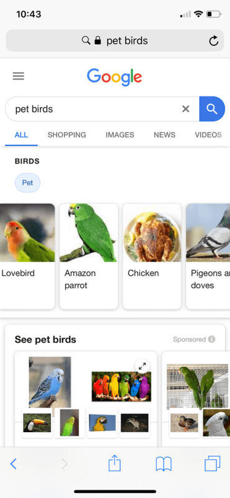230x498 pixels.
Task: Switch to the Images tab
Action: 120,134
